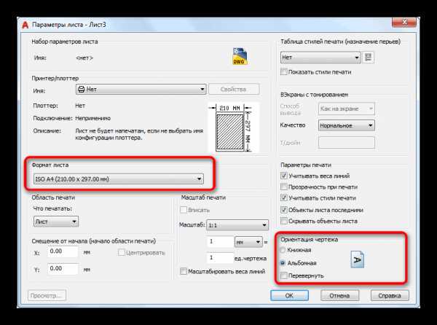Click the X offset input field
Image resolution: width=437 pixels, height=325 pixels.
coord(63,252)
